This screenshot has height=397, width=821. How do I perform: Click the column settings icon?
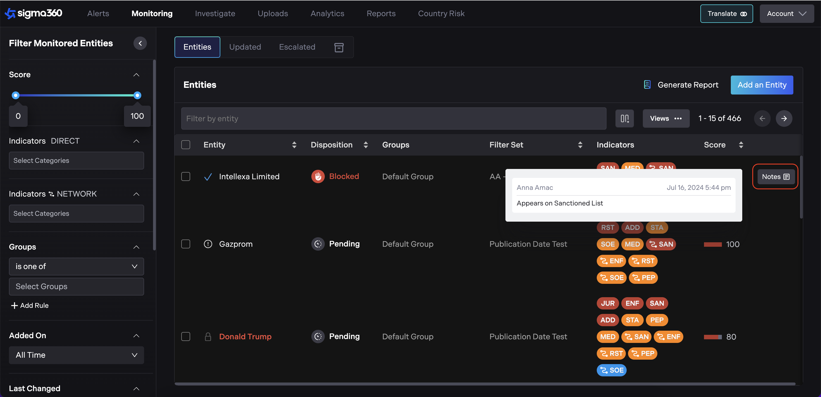(x=624, y=118)
